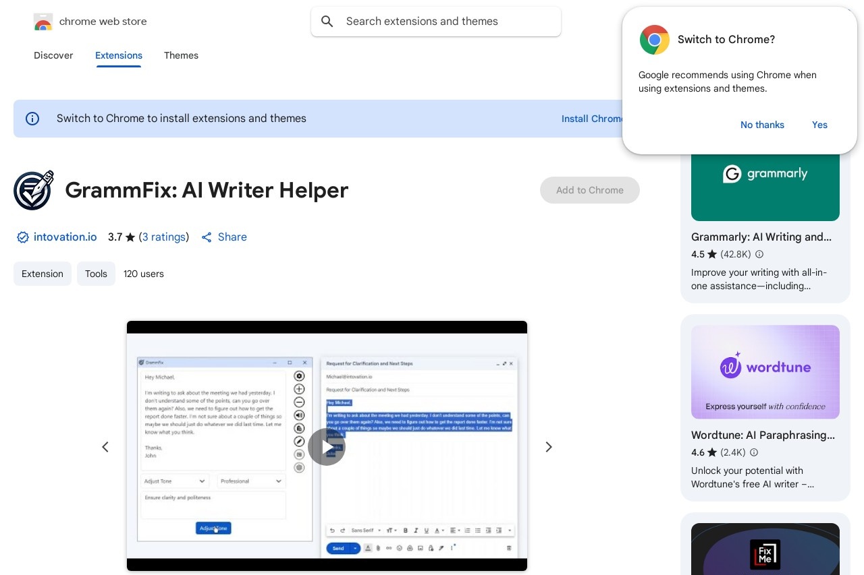The image size is (864, 575).
Task: Click the info icon beside Grammarly rating
Action: 759,255
